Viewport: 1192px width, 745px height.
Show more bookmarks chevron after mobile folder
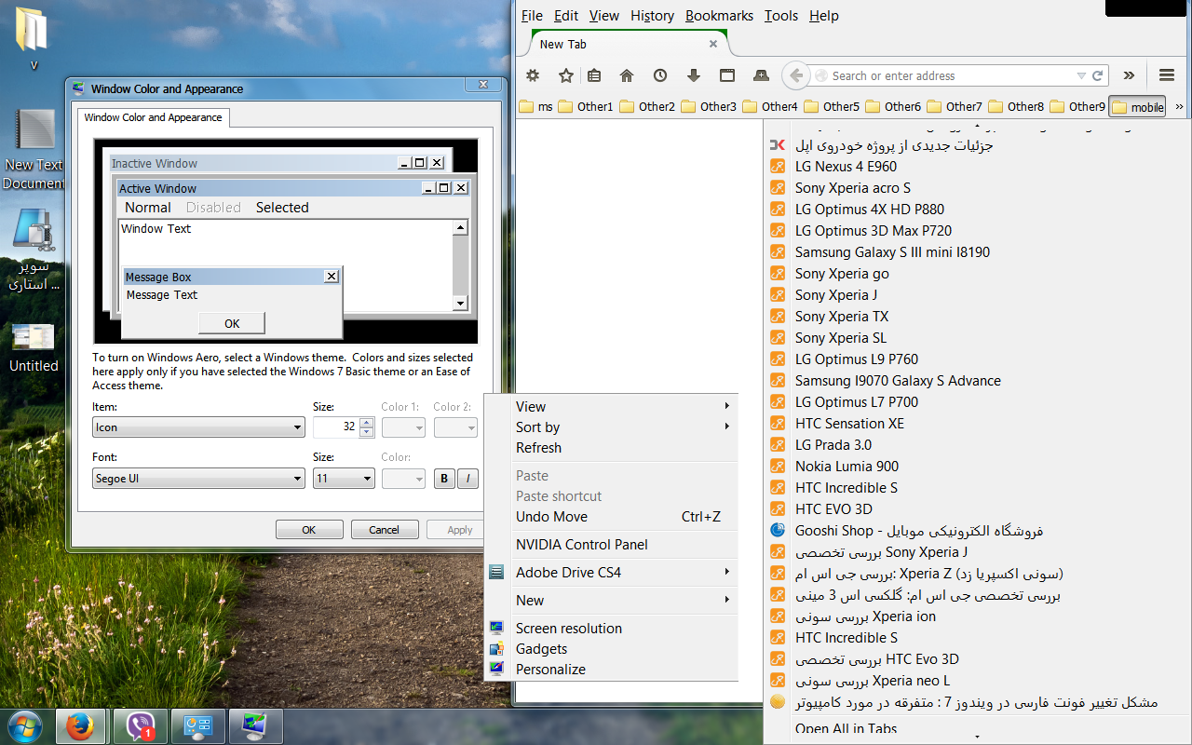pos(1179,107)
